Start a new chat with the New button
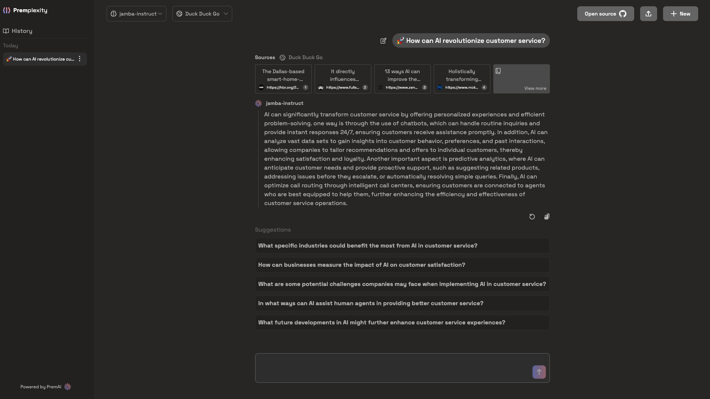Image resolution: width=710 pixels, height=399 pixels. (x=680, y=14)
